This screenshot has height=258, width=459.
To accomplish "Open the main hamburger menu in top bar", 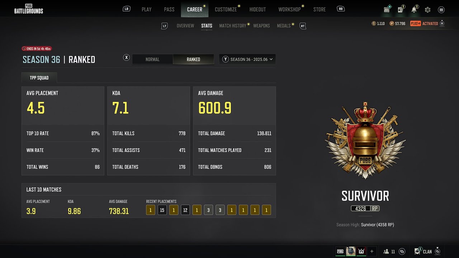I will point(441,10).
